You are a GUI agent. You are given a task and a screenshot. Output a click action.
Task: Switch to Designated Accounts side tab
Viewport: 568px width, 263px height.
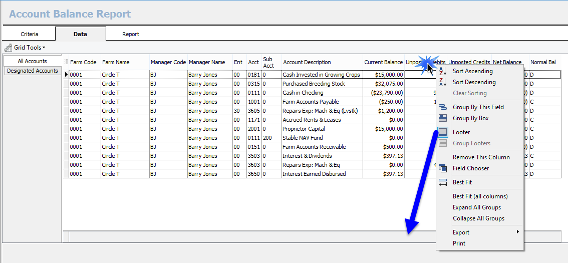(x=33, y=71)
